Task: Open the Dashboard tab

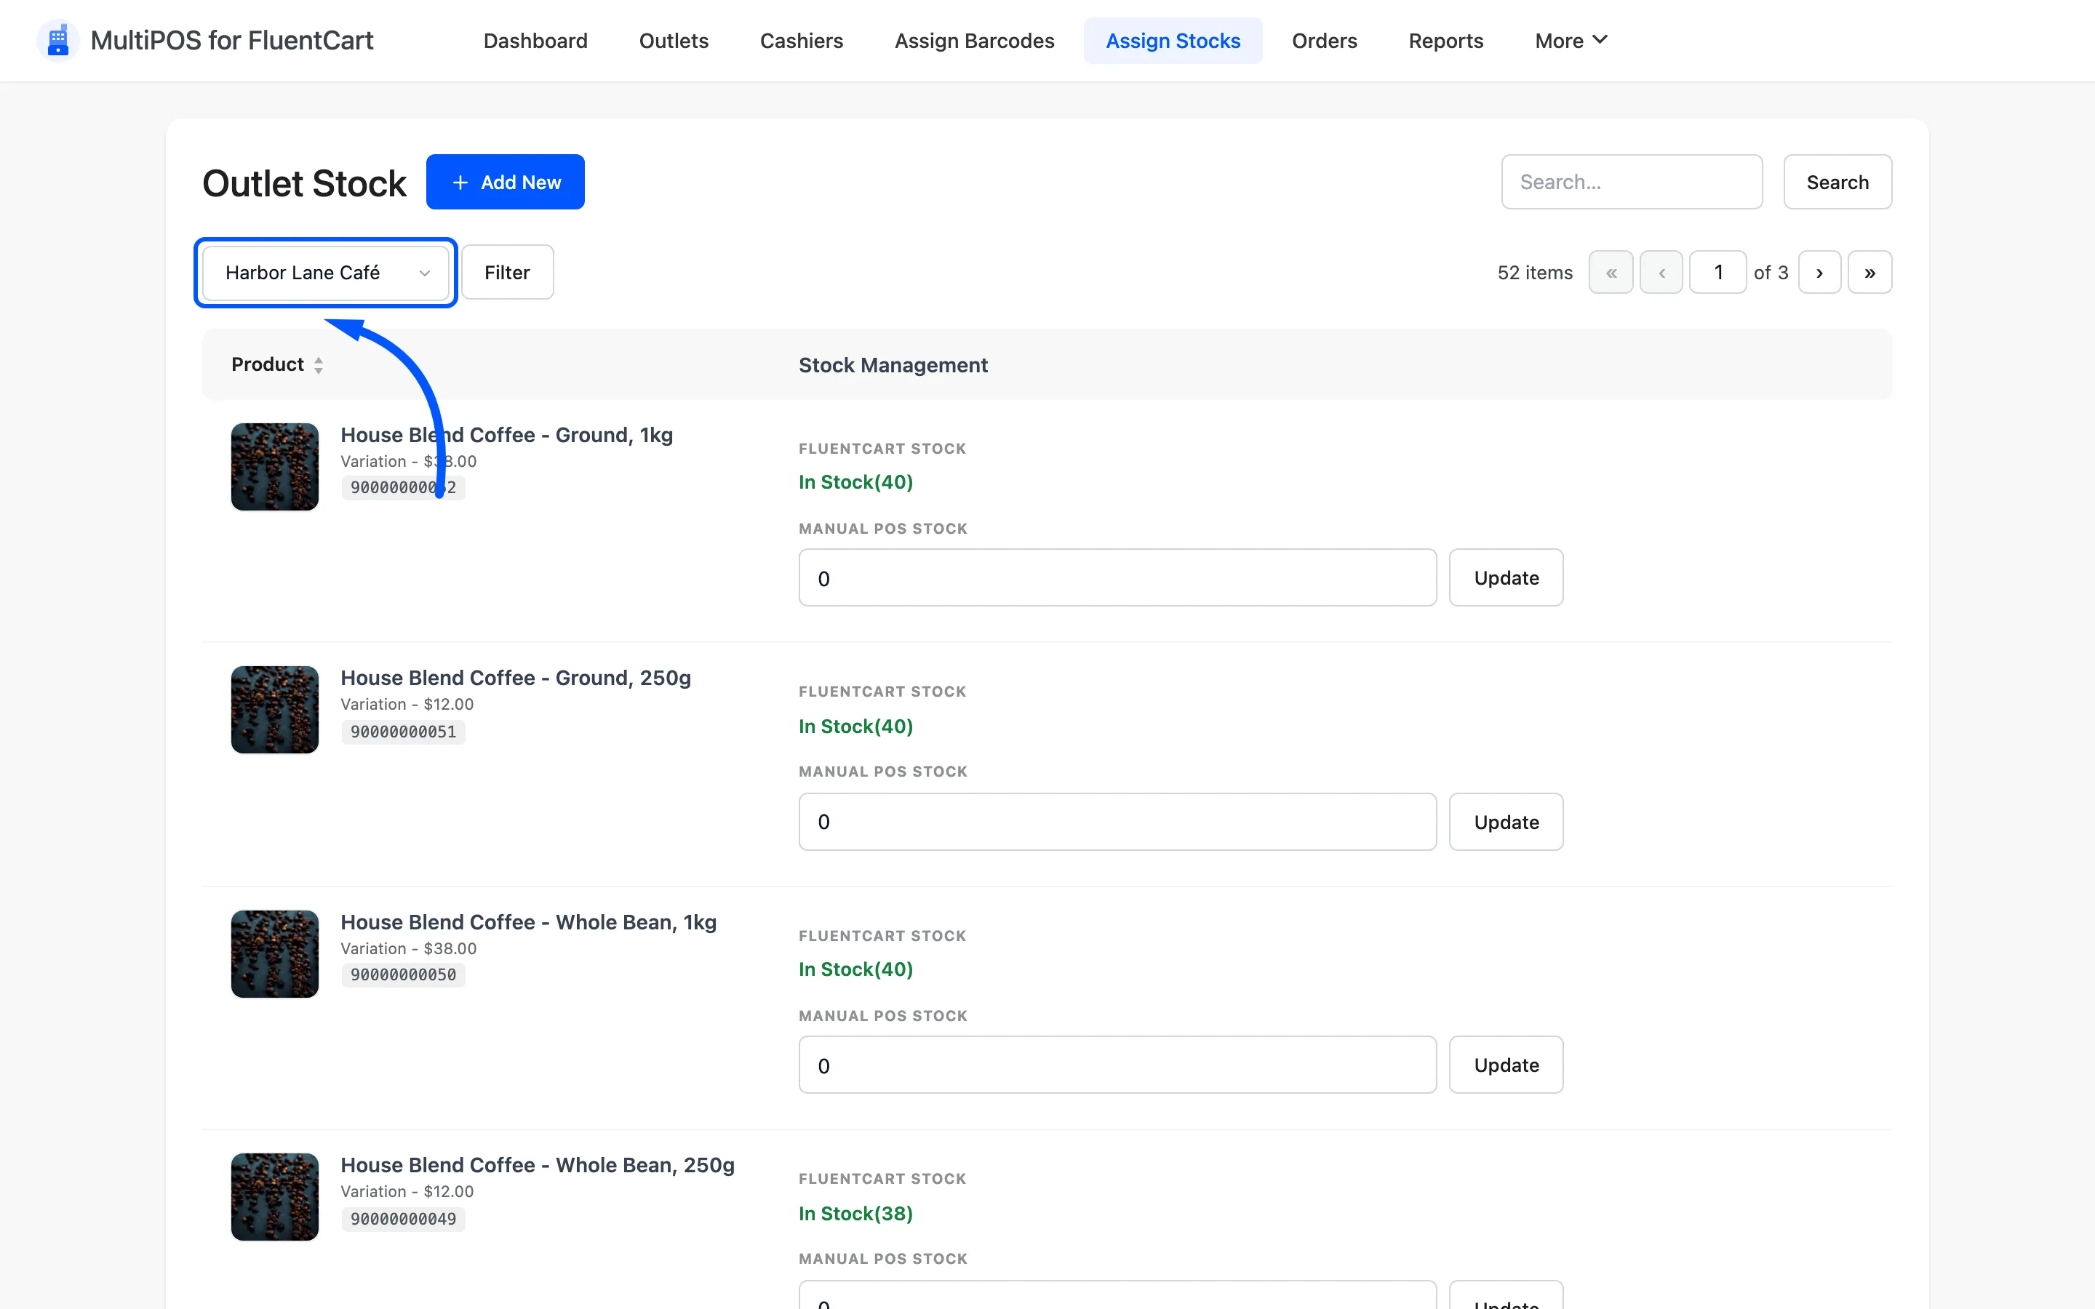Action: click(x=535, y=41)
